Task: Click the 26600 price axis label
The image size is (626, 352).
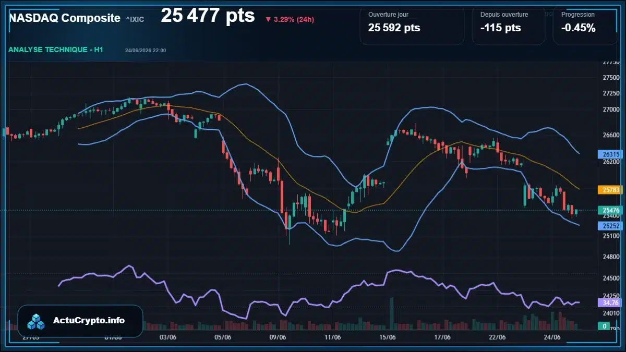Action: click(610, 135)
